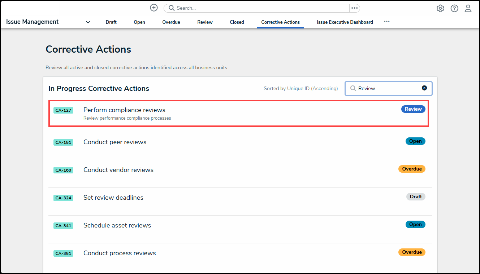The width and height of the screenshot is (480, 274).
Task: Click the settings gear icon
Action: pyautogui.click(x=440, y=8)
